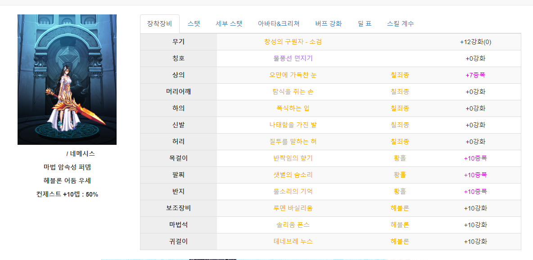The width and height of the screenshot is (533, 260).
Task: Select 솔리움 폰스 magic stone name
Action: tap(293, 225)
